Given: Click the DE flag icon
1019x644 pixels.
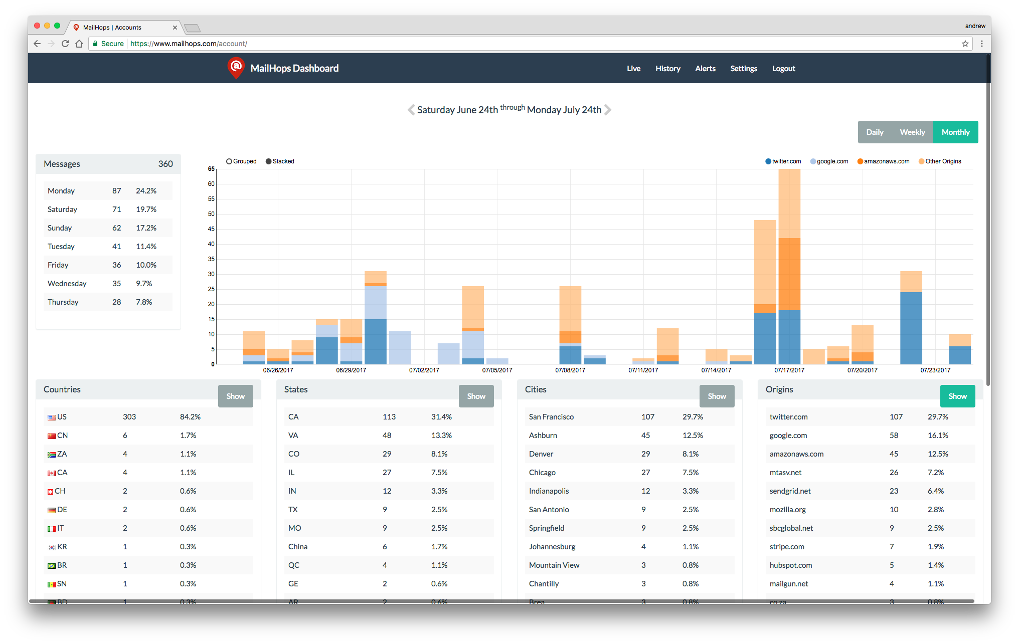Looking at the screenshot, I should [52, 510].
